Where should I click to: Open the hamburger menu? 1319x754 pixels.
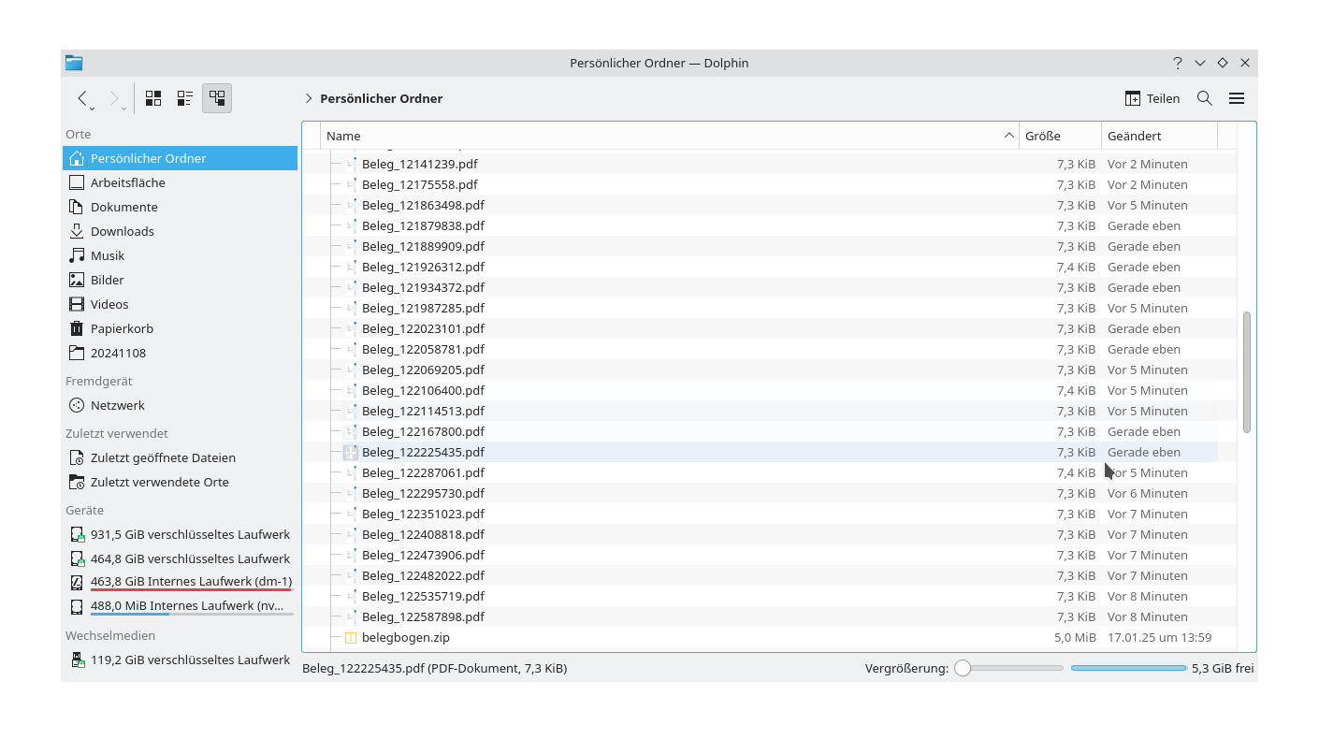(1237, 98)
